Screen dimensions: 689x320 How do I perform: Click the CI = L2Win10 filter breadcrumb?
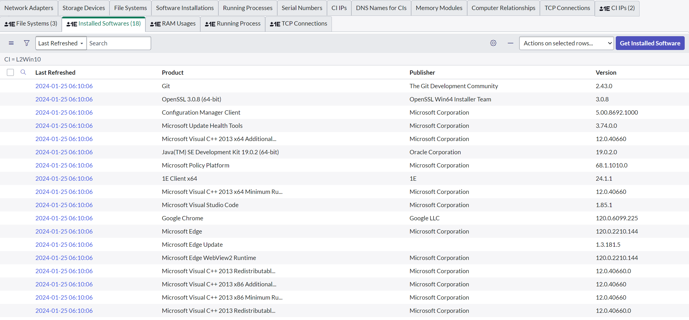tap(23, 59)
